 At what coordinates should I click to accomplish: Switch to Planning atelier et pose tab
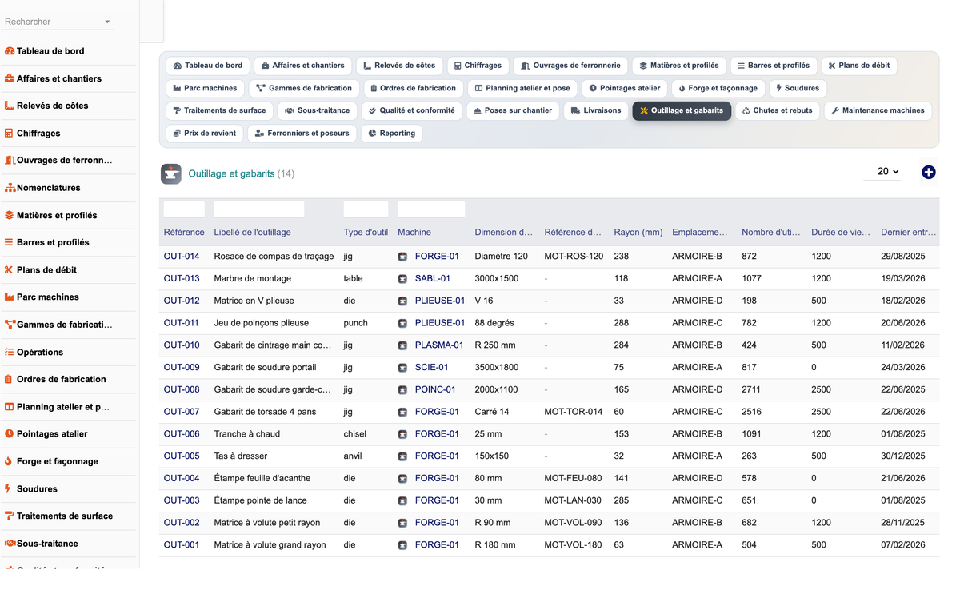tap(522, 88)
